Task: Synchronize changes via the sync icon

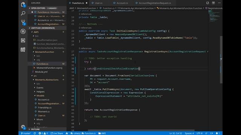Action: (x=35, y=133)
